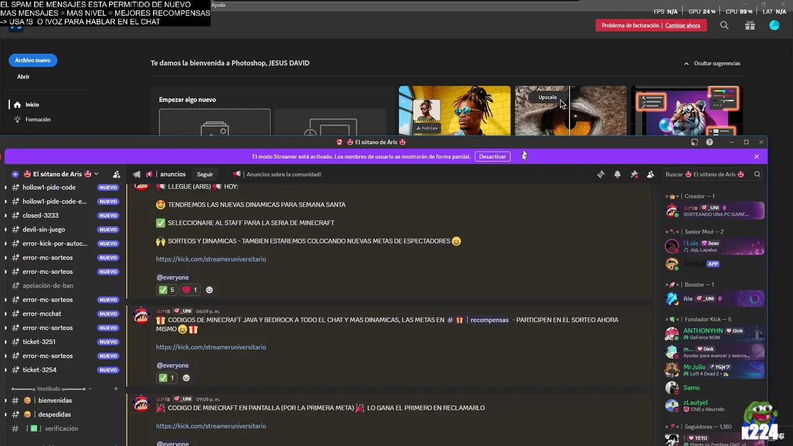Open zLautyel member profile in list
This screenshot has height=446, width=793.
coord(714,406)
